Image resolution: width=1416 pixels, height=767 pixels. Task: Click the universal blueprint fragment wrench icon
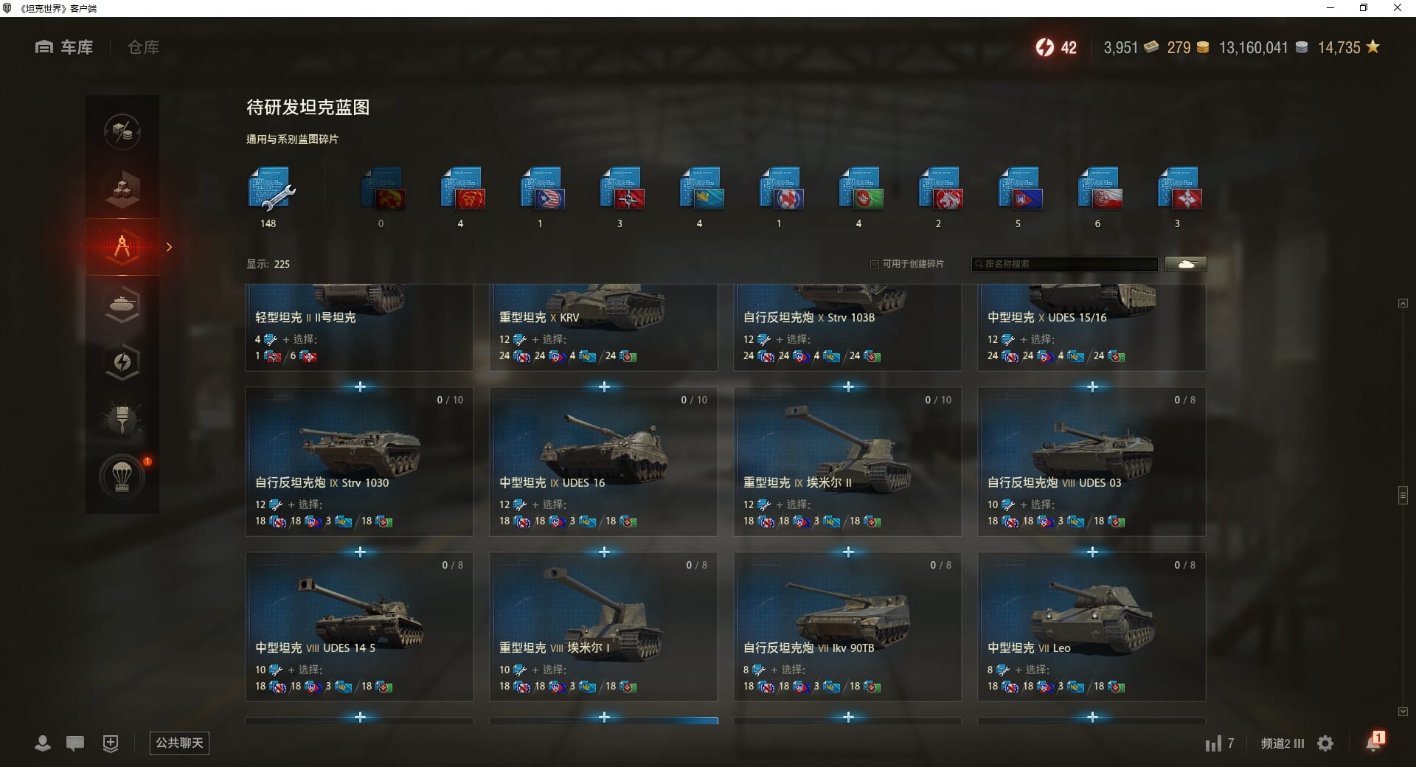(x=270, y=190)
